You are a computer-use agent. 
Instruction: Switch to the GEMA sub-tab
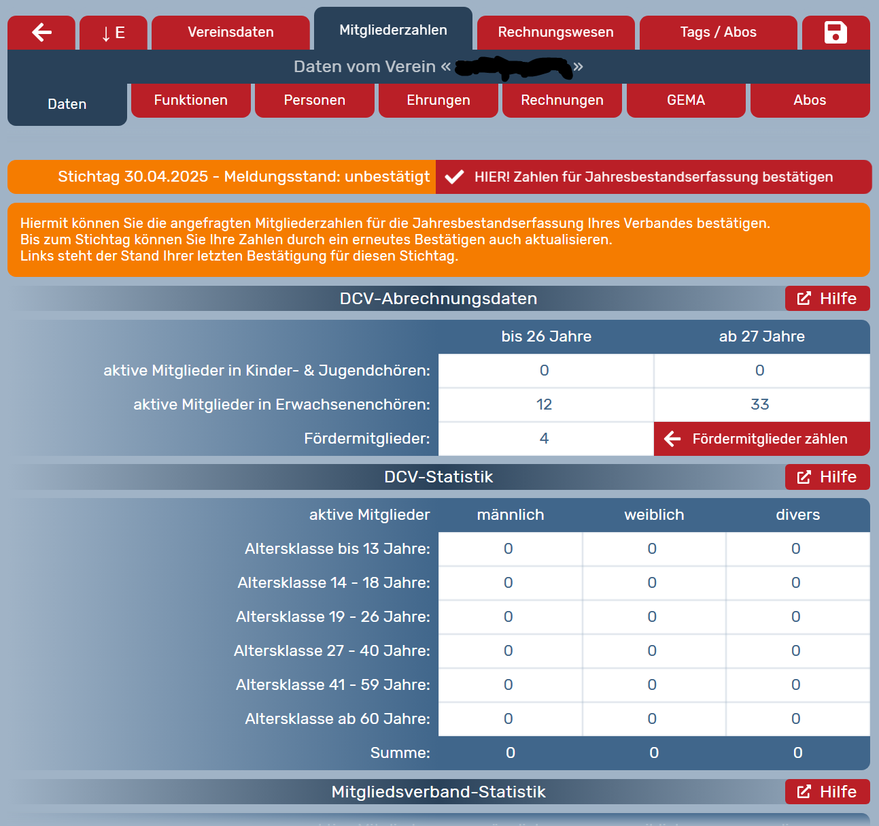point(685,100)
